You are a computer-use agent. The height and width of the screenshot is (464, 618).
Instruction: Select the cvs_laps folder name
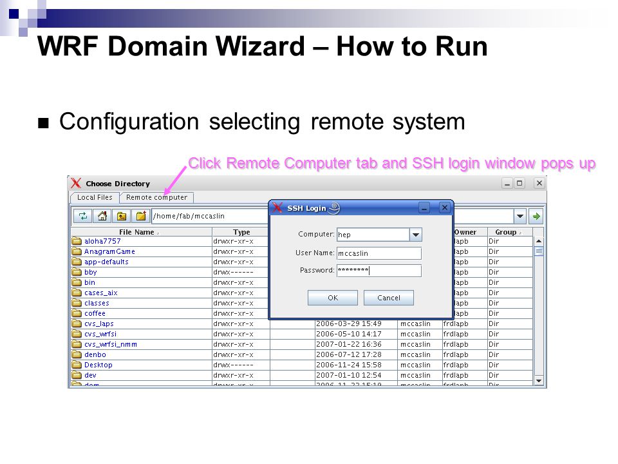click(x=99, y=324)
